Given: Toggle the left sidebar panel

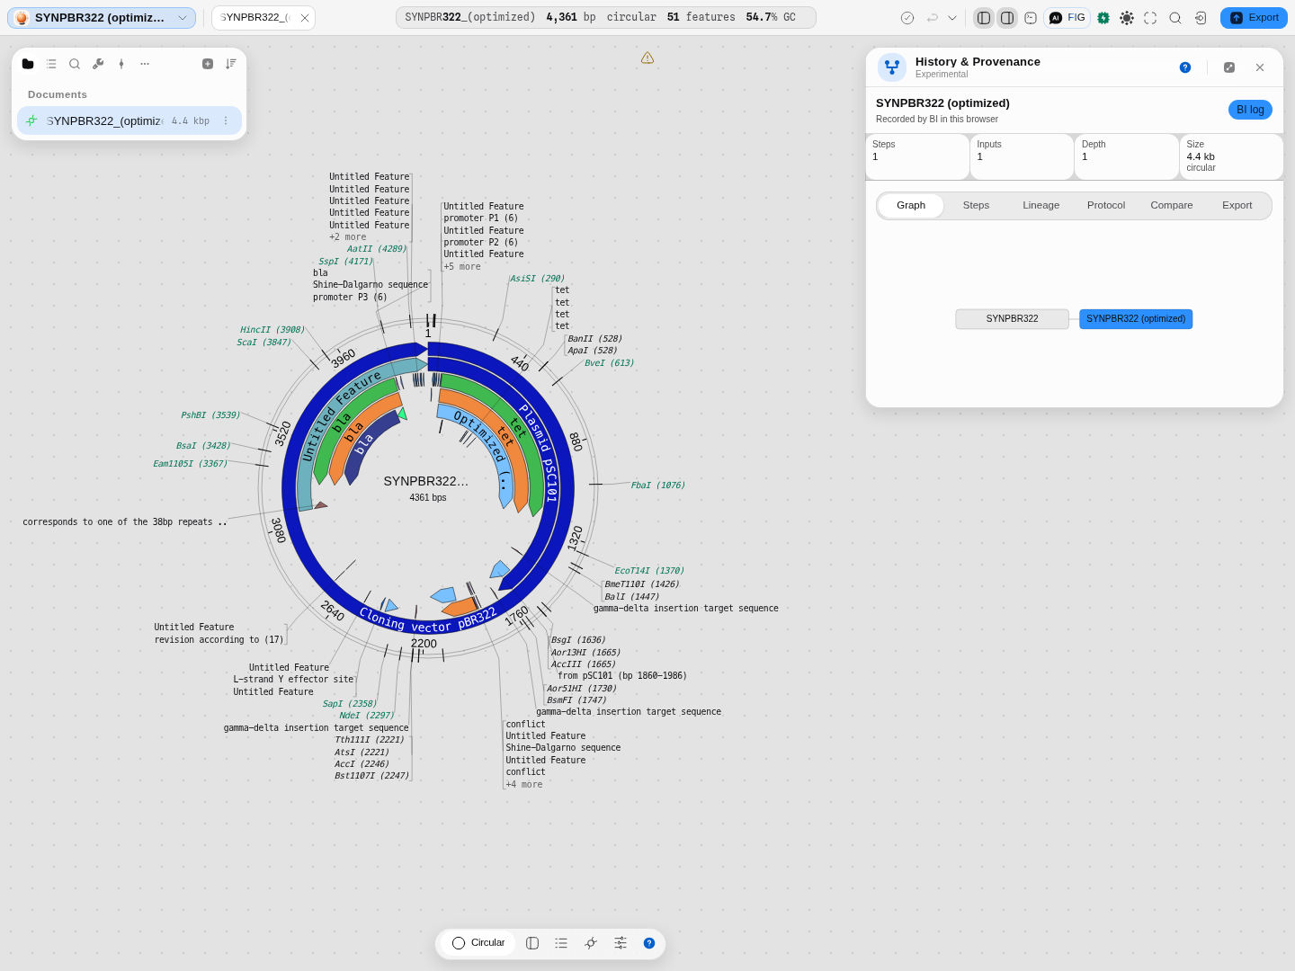Looking at the screenshot, I should coord(984,18).
